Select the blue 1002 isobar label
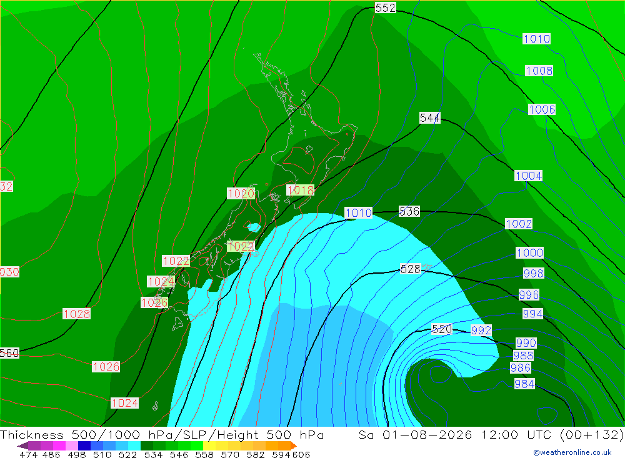 (519, 224)
